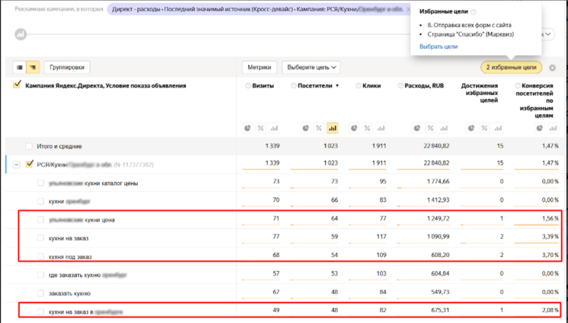Show pie chart for Конверсия посетителей column
This screenshot has height=323, width=568.
tap(540, 128)
